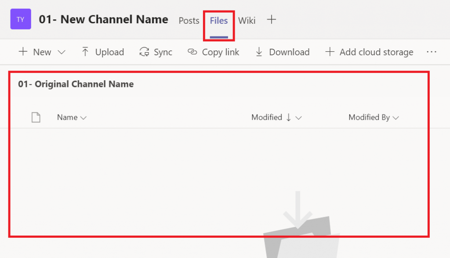
Task: Click the Modified dropdown chevron
Action: (299, 118)
